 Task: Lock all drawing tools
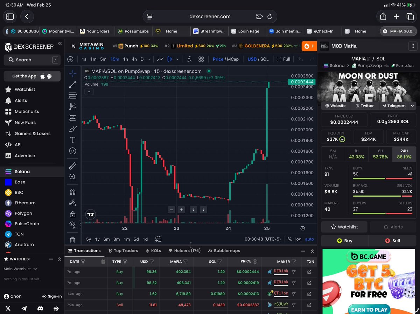pos(72,214)
